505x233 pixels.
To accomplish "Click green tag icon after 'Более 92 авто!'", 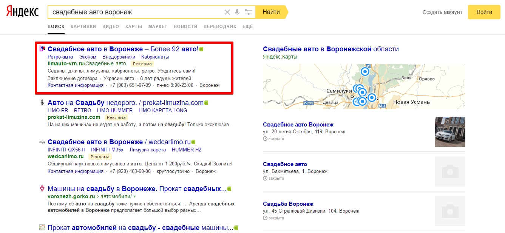I will 201,49.
